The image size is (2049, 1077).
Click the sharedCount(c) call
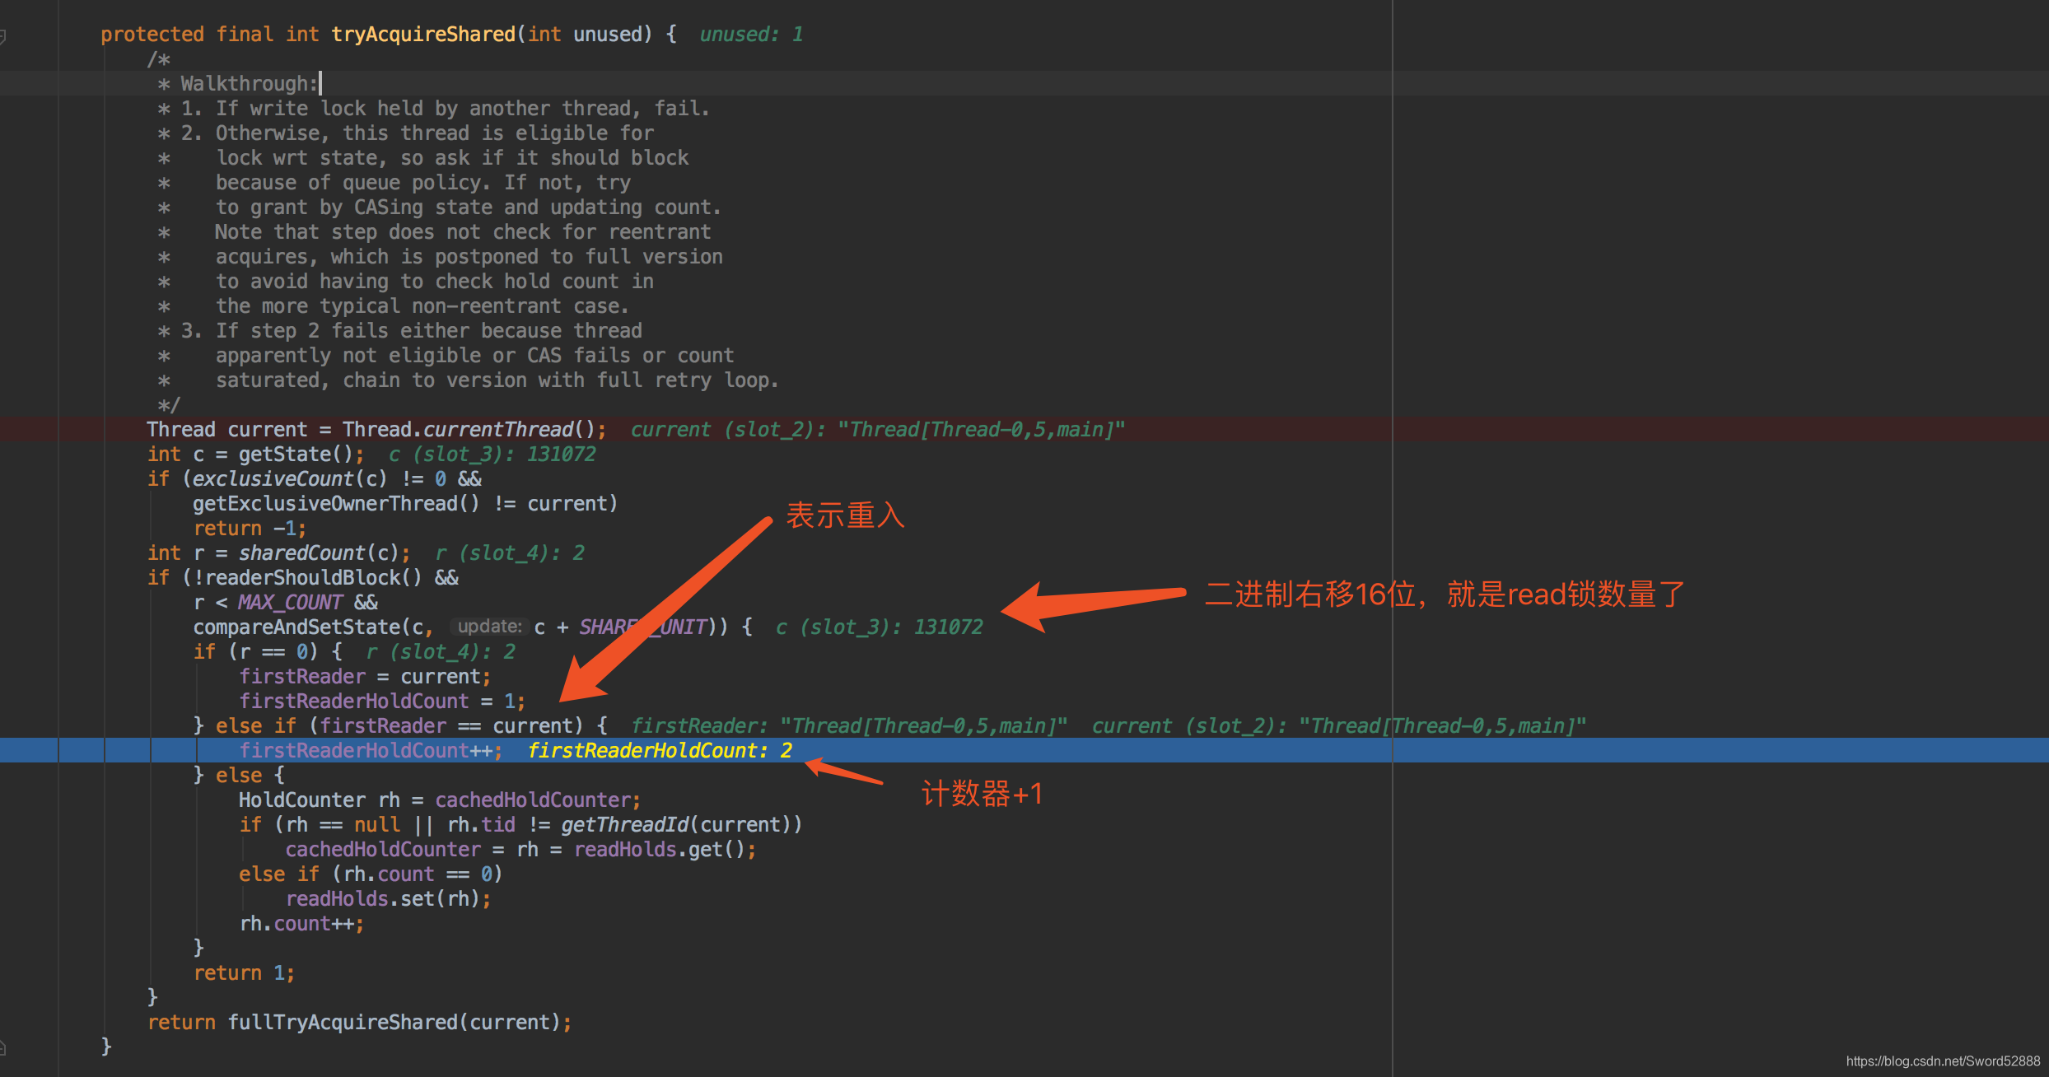click(319, 553)
